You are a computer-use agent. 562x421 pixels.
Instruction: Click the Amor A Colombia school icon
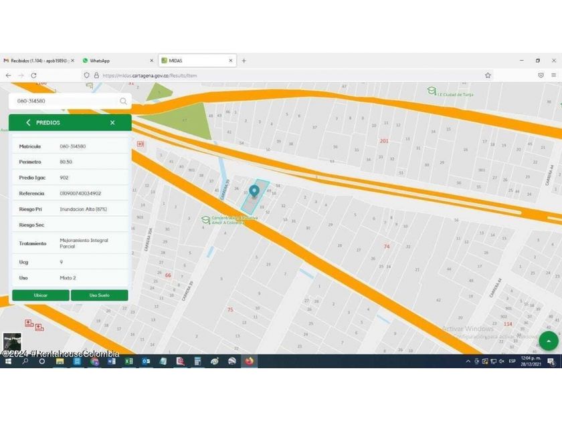(x=205, y=220)
